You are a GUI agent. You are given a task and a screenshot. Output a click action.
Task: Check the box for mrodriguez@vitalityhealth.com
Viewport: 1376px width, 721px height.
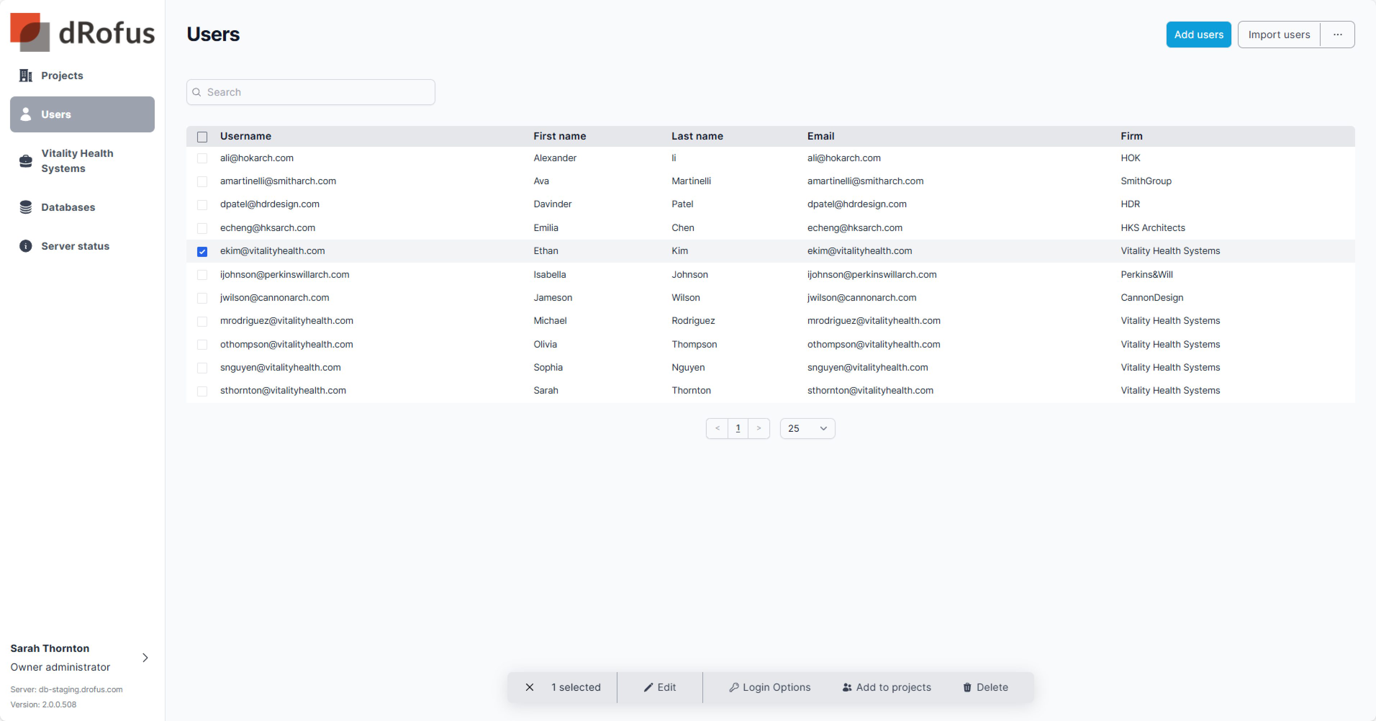(x=202, y=322)
